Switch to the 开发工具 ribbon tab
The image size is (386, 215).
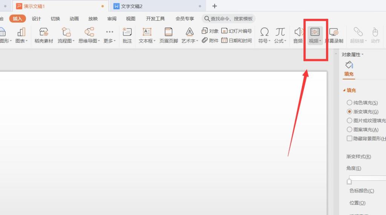(155, 19)
